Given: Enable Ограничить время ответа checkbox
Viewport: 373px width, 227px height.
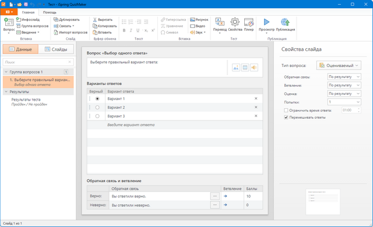Looking at the screenshot, I should [286, 110].
